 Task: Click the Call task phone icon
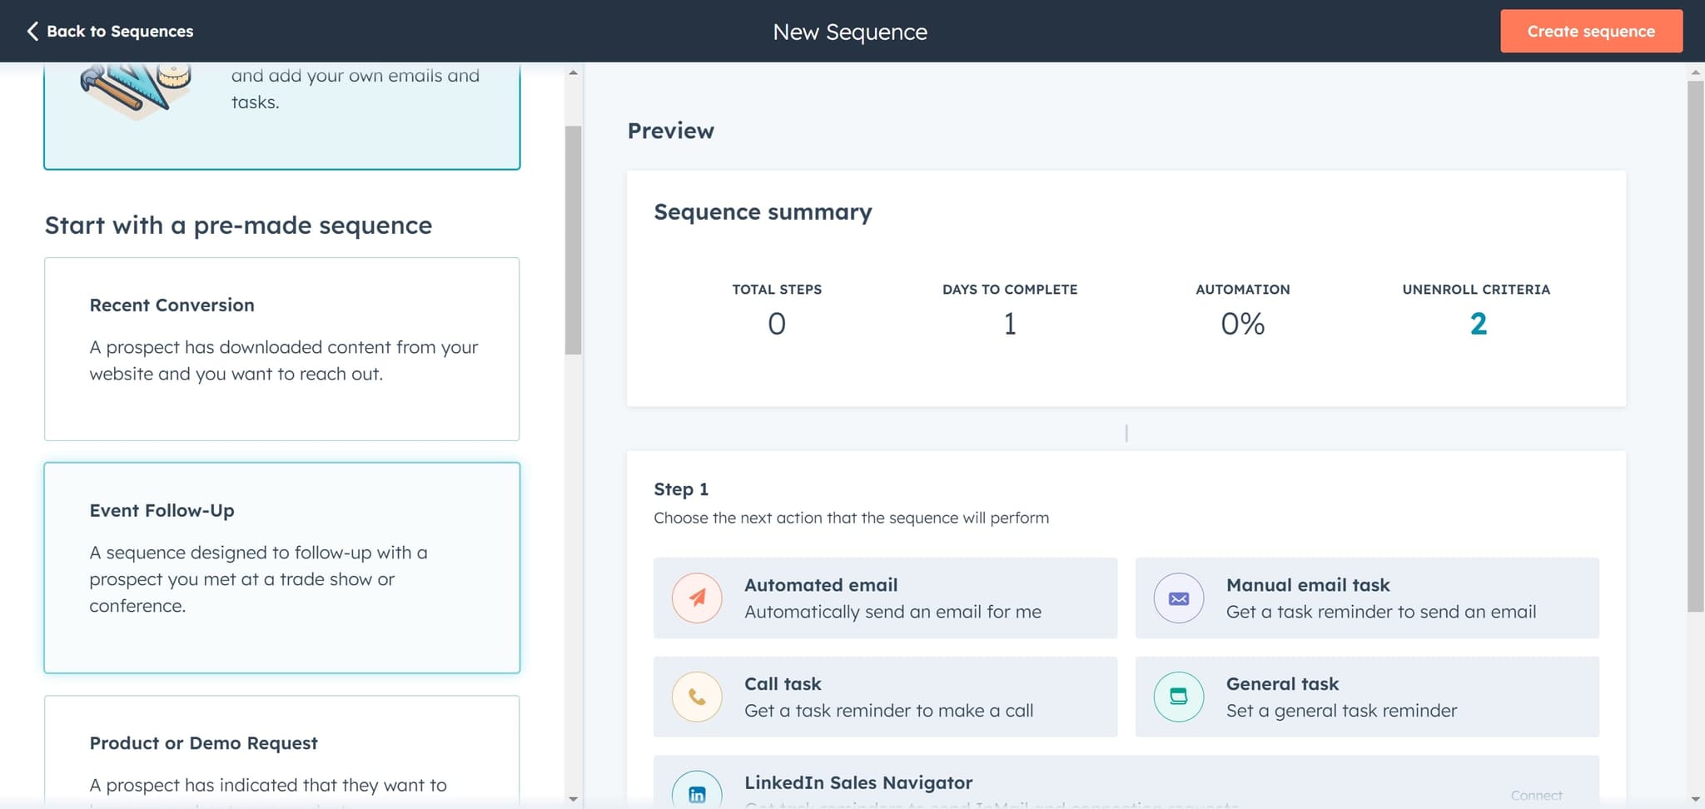pyautogui.click(x=697, y=697)
